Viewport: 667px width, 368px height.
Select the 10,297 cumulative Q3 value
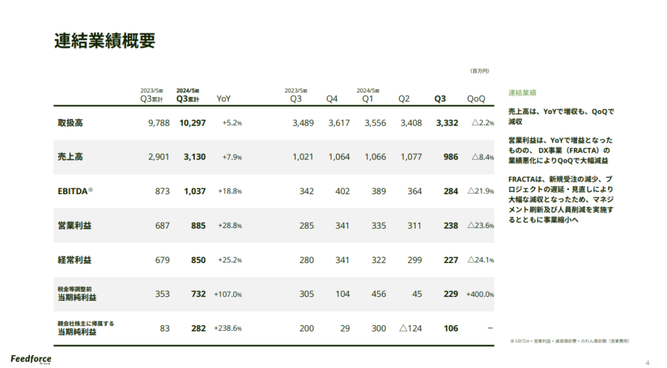(192, 122)
